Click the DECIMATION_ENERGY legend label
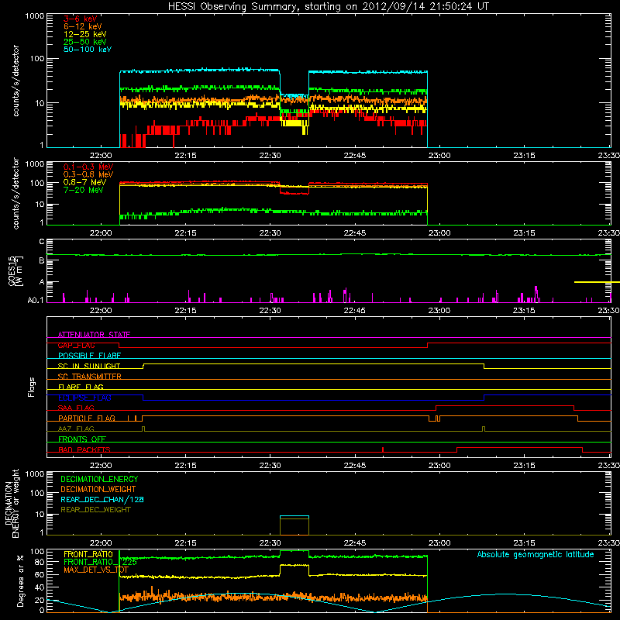This screenshot has width=620, height=620. coord(99,479)
